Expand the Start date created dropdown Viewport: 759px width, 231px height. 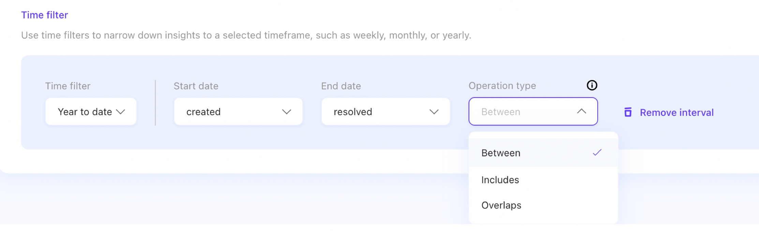(238, 112)
